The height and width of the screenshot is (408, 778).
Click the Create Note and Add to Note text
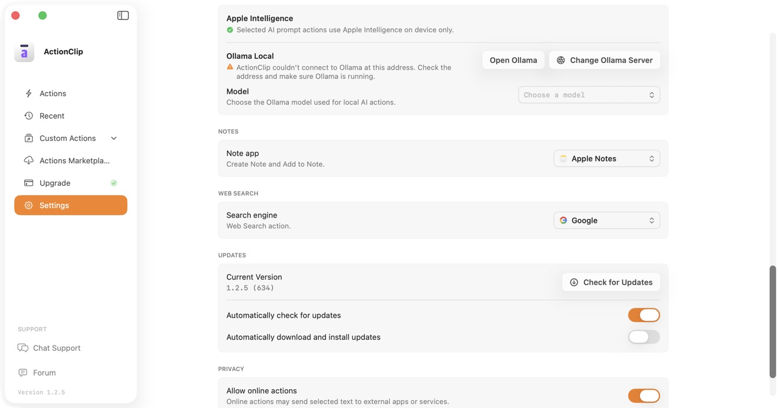point(275,164)
